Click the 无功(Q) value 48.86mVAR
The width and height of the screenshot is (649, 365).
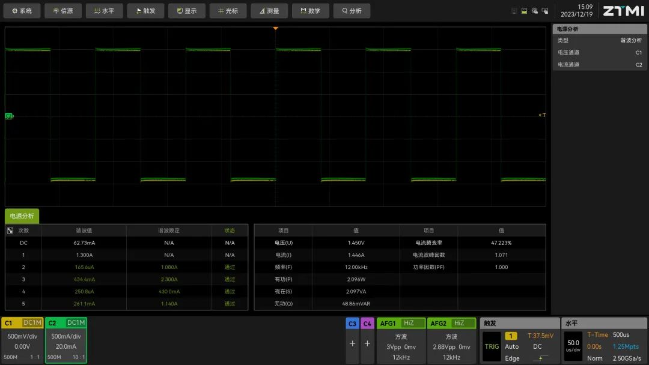[356, 303]
